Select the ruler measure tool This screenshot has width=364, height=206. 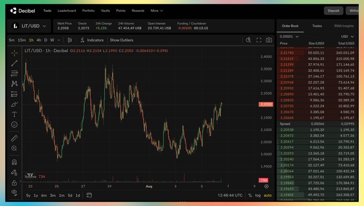coord(14,138)
